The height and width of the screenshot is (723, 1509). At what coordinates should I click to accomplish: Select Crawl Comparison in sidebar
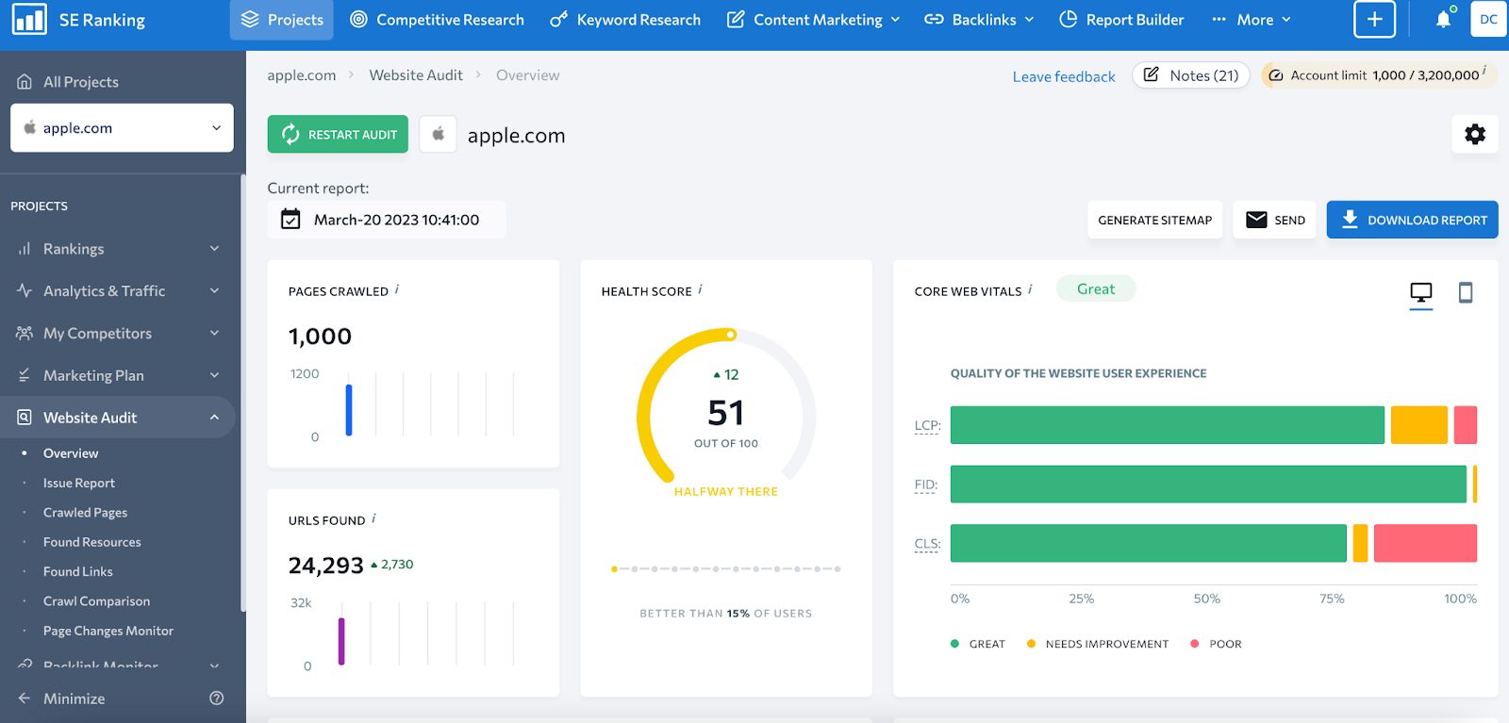[96, 600]
